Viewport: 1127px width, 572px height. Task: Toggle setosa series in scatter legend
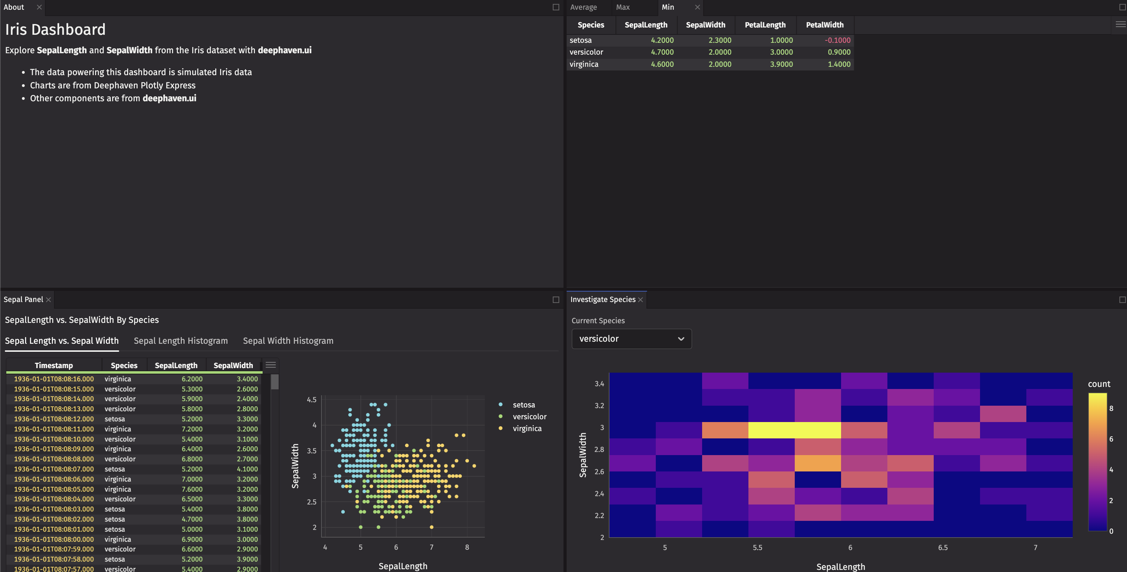(x=523, y=405)
